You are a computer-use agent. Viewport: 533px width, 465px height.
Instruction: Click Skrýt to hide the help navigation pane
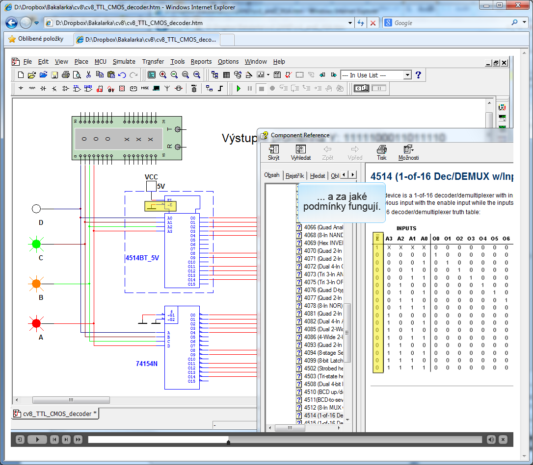tap(274, 152)
